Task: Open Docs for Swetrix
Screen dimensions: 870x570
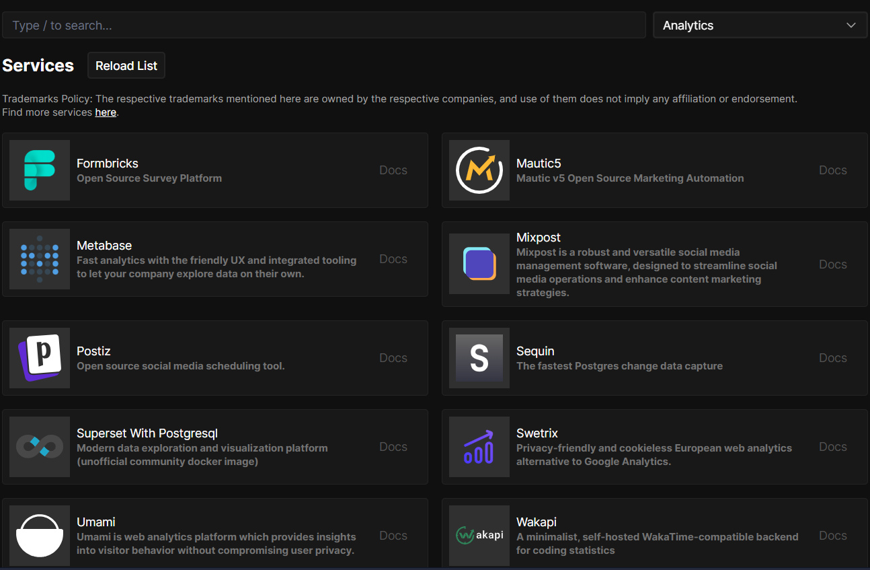Action: 832,446
